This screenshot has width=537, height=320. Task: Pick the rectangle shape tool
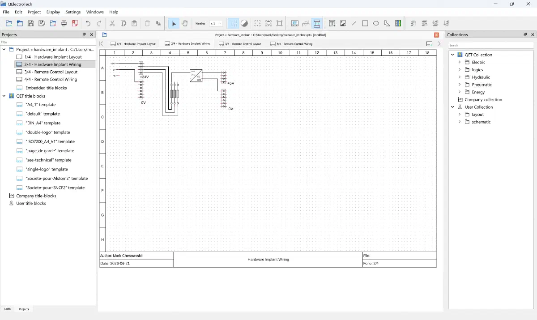click(365, 23)
